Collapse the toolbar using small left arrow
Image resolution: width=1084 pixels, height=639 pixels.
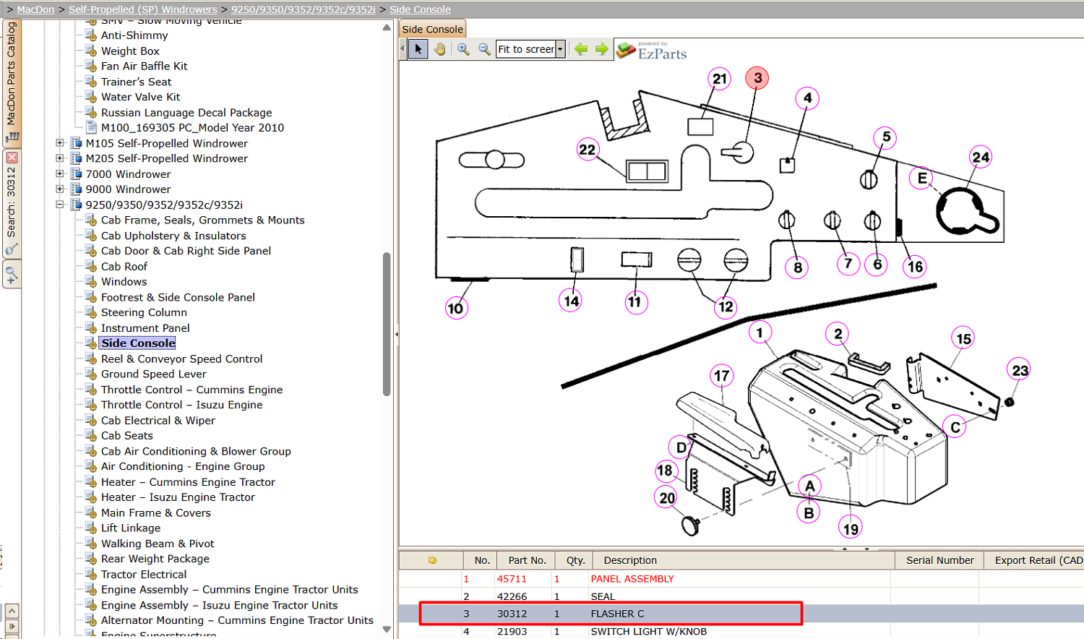[403, 49]
